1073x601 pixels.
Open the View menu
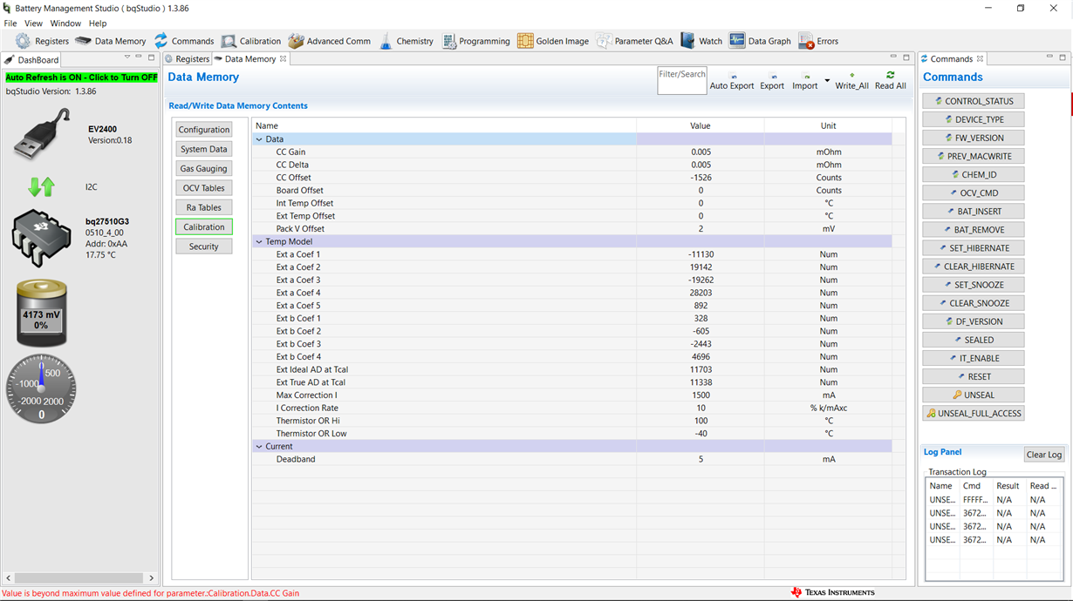tap(33, 24)
